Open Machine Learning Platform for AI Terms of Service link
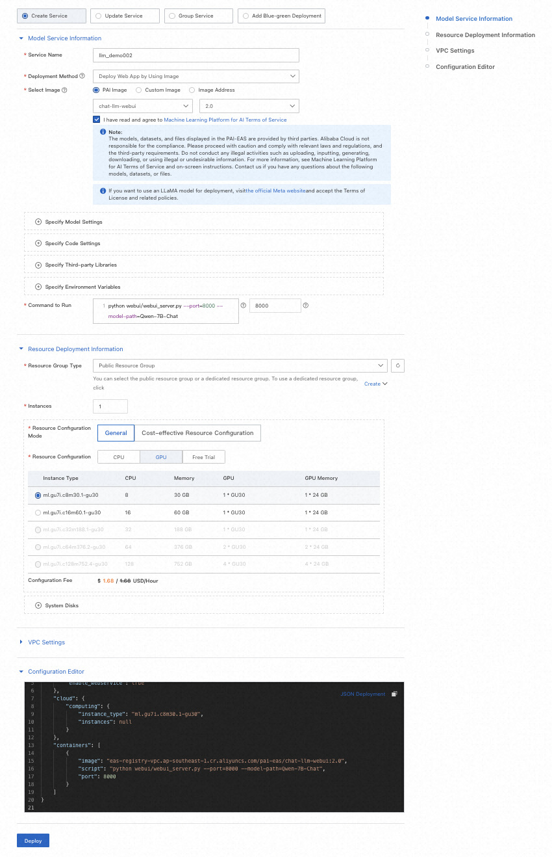Image resolution: width=552 pixels, height=857 pixels. tap(225, 120)
